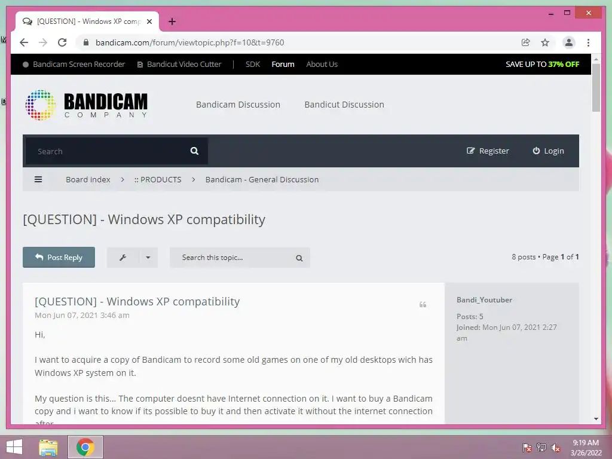The image size is (612, 459).
Task: Click the browser address bar URL
Action: 189,42
